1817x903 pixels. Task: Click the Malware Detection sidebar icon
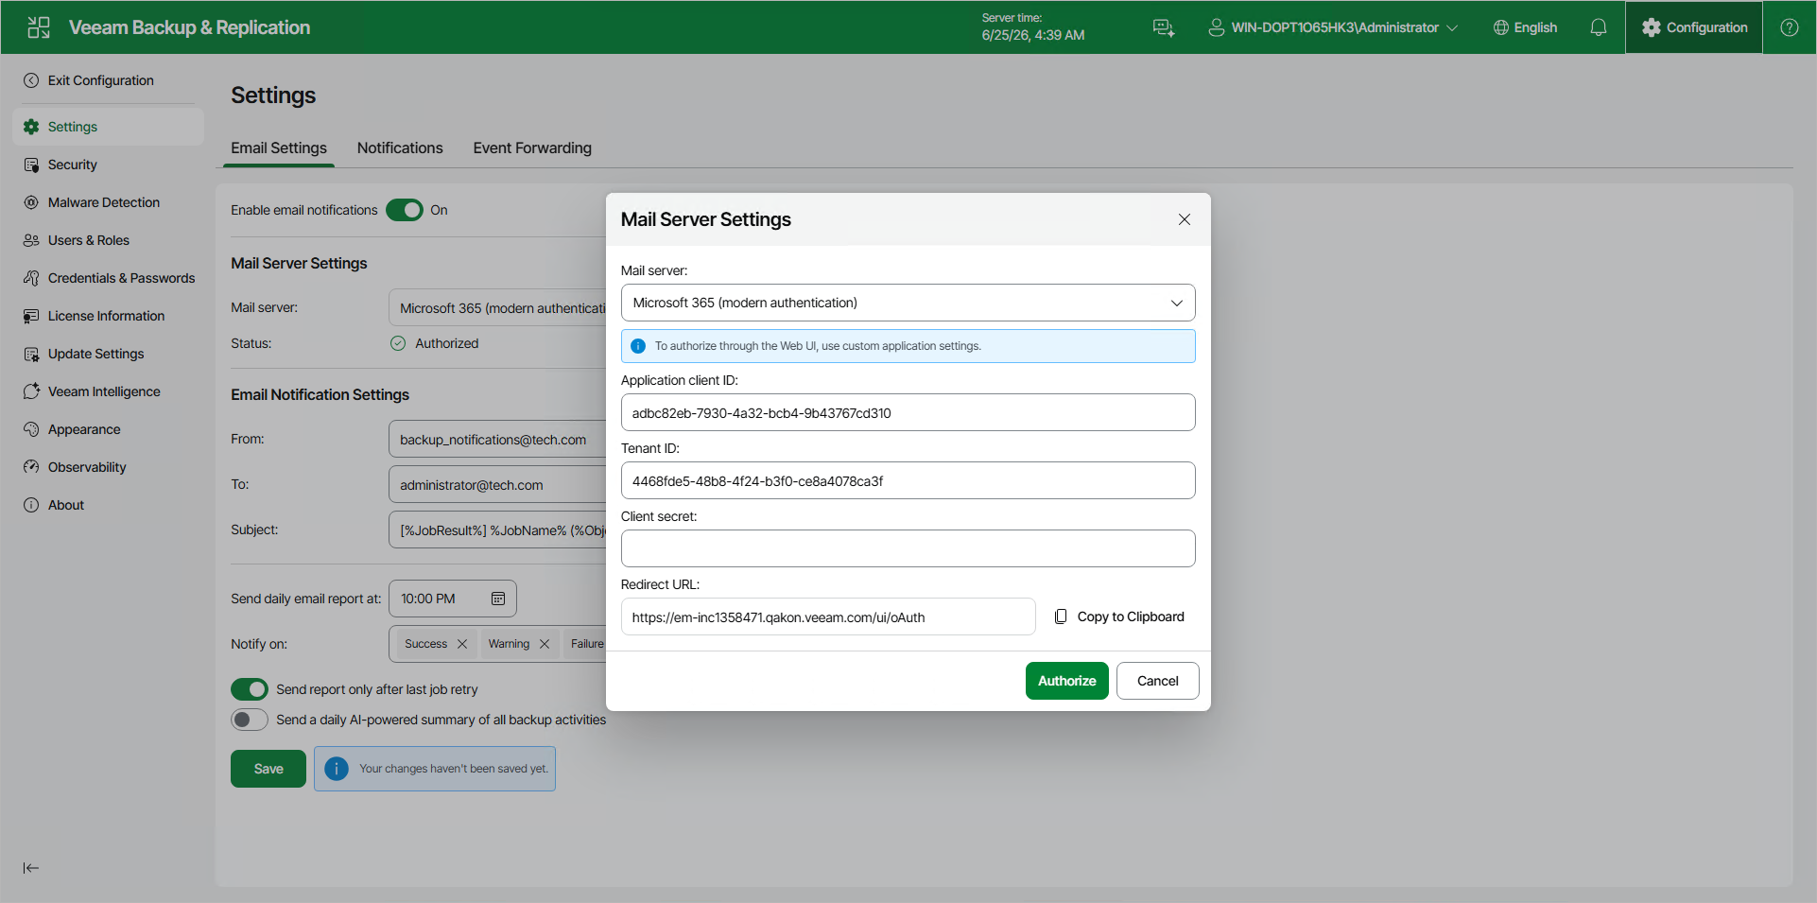31,202
